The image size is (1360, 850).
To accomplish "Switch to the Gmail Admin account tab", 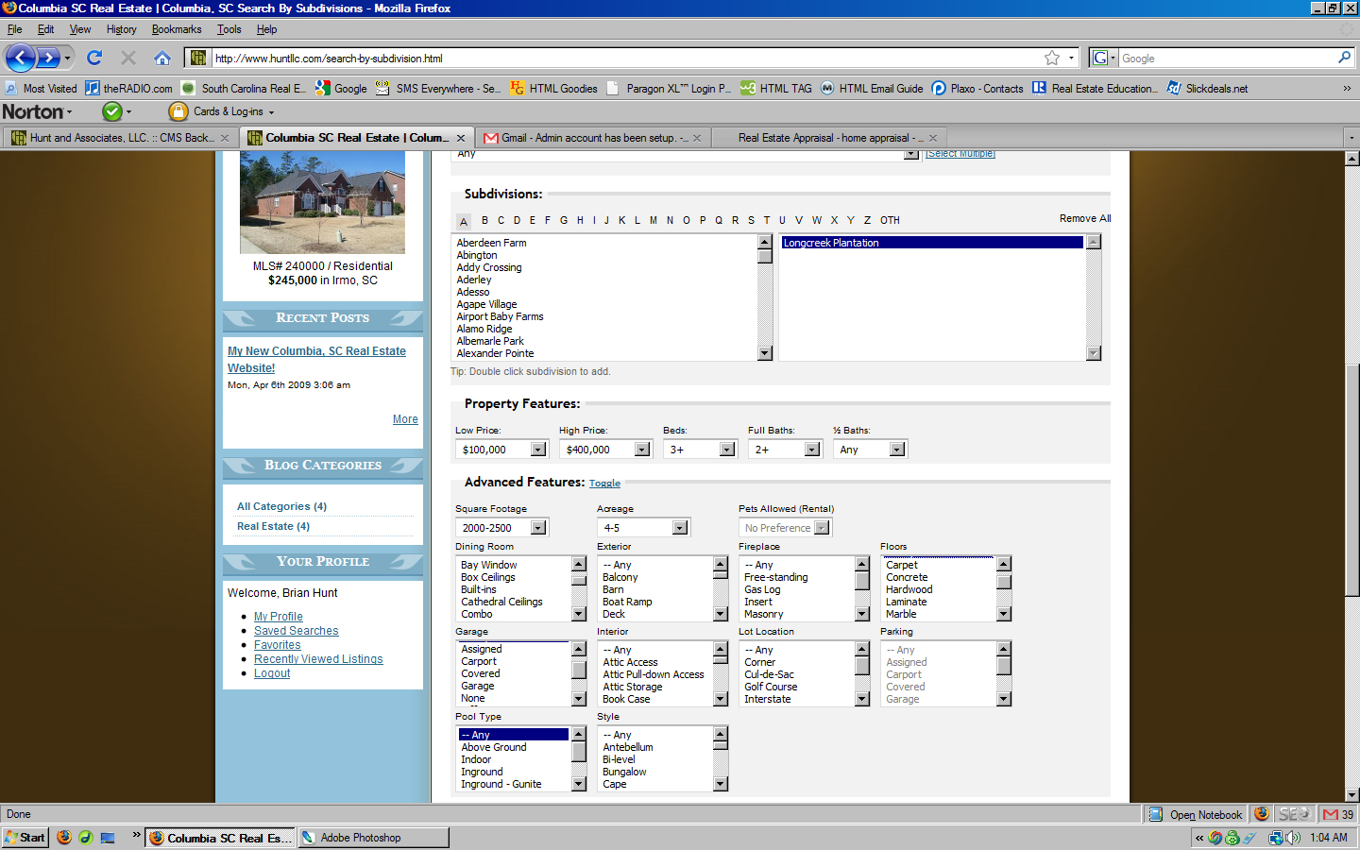I will pyautogui.click(x=593, y=138).
